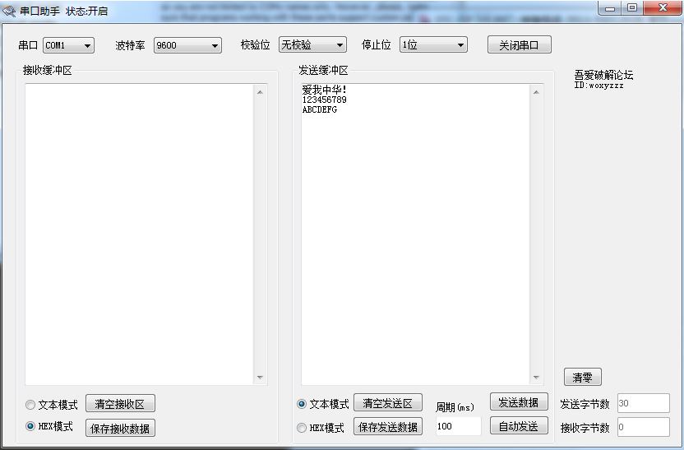Click 清空发送区 button

click(388, 403)
